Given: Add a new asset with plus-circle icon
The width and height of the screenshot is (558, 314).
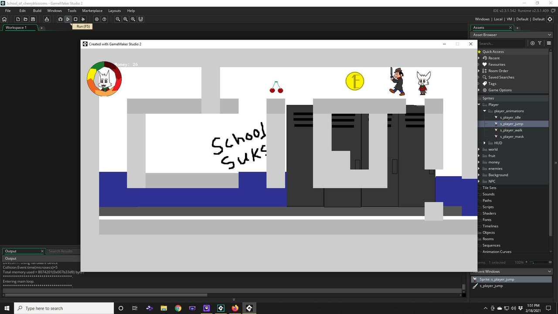Looking at the screenshot, I should tap(532, 43).
